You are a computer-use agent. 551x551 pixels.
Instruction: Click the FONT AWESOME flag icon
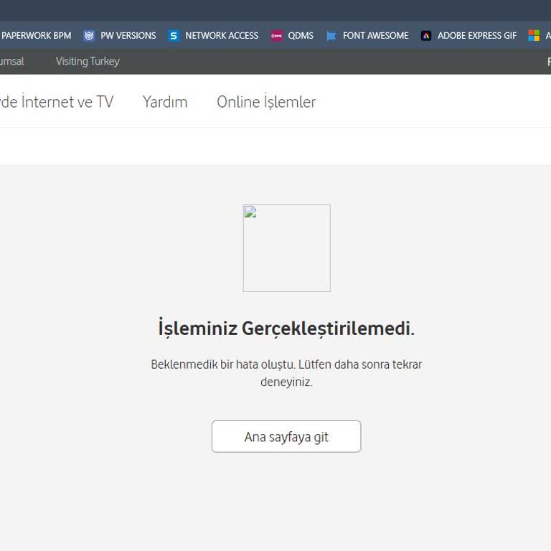(331, 35)
